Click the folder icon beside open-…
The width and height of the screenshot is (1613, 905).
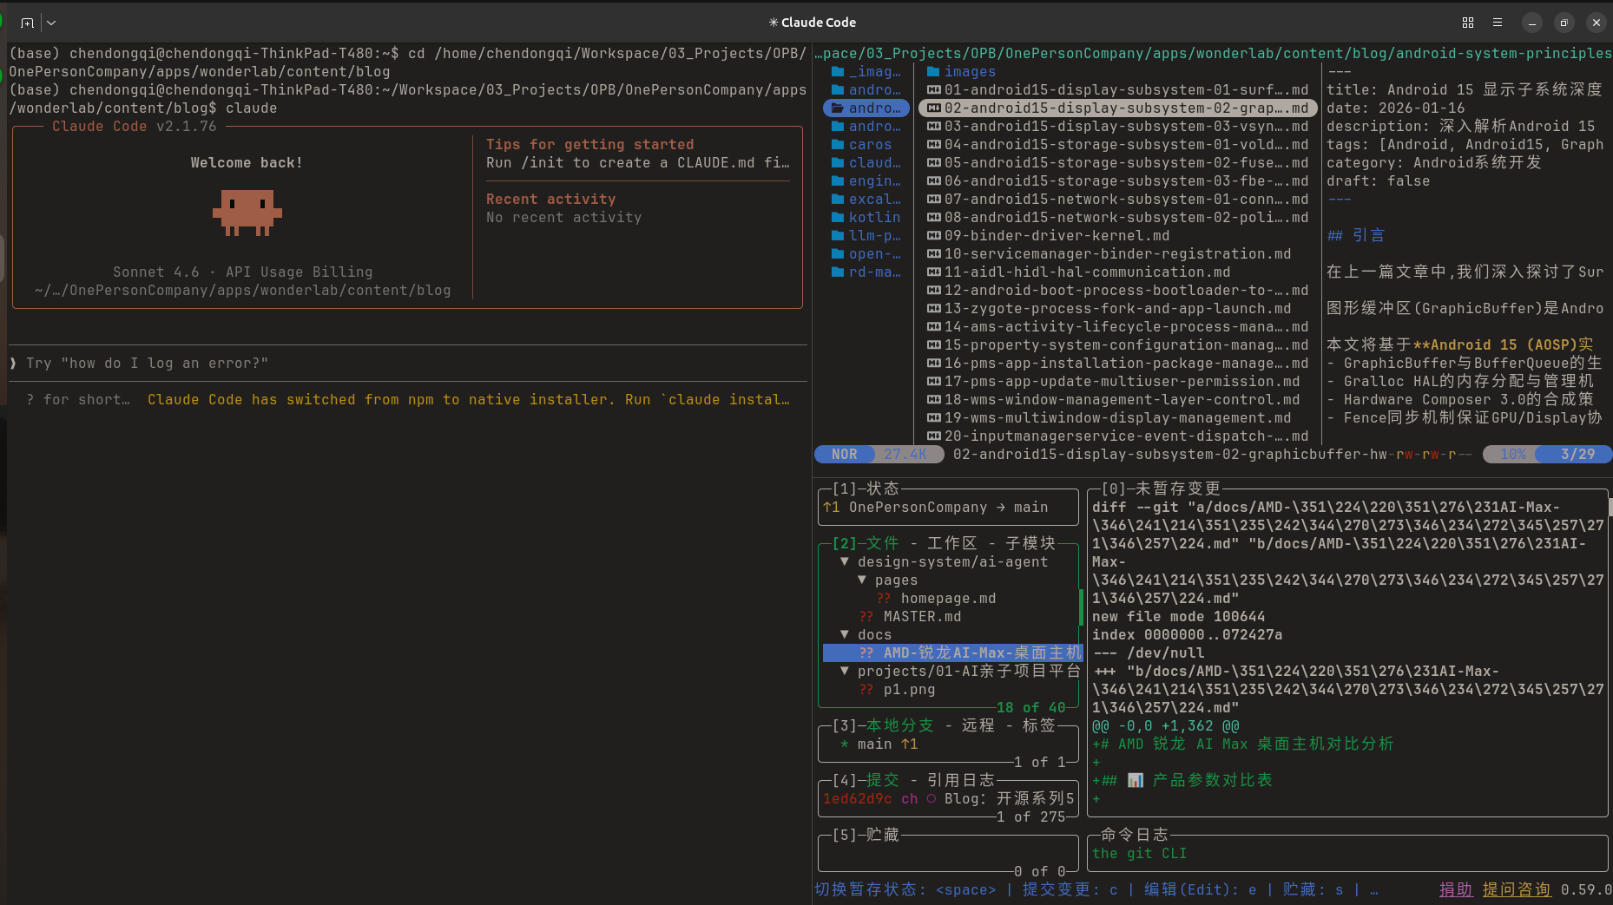[838, 254]
